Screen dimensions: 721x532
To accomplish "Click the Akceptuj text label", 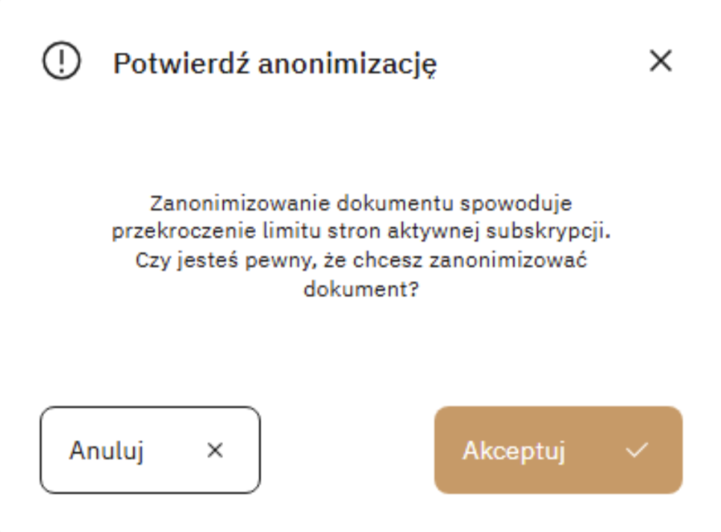I will click(514, 451).
